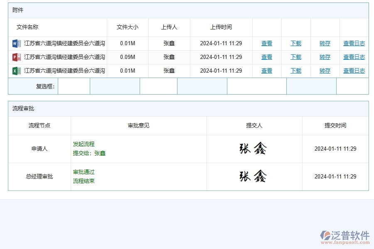Click the 附件 section header
The image size is (374, 249).
[x=18, y=10]
